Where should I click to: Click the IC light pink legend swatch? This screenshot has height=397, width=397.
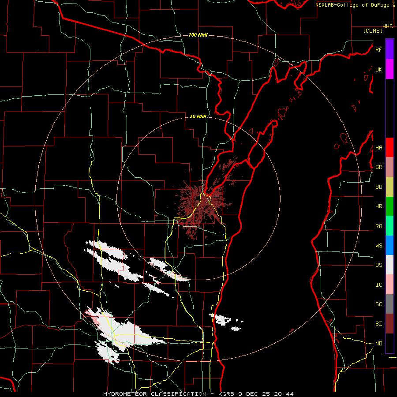click(390, 285)
